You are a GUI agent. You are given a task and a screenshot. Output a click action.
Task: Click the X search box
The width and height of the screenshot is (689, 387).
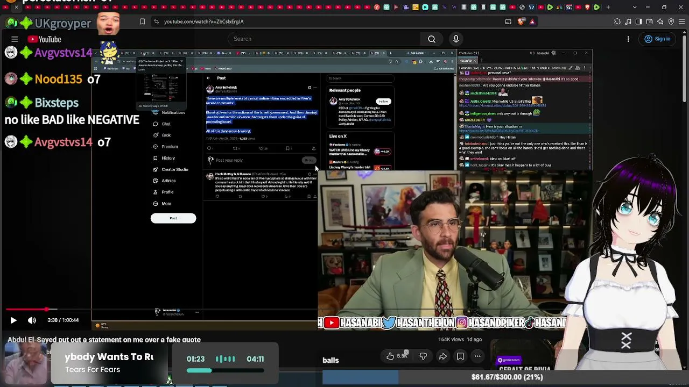pyautogui.click(x=361, y=78)
